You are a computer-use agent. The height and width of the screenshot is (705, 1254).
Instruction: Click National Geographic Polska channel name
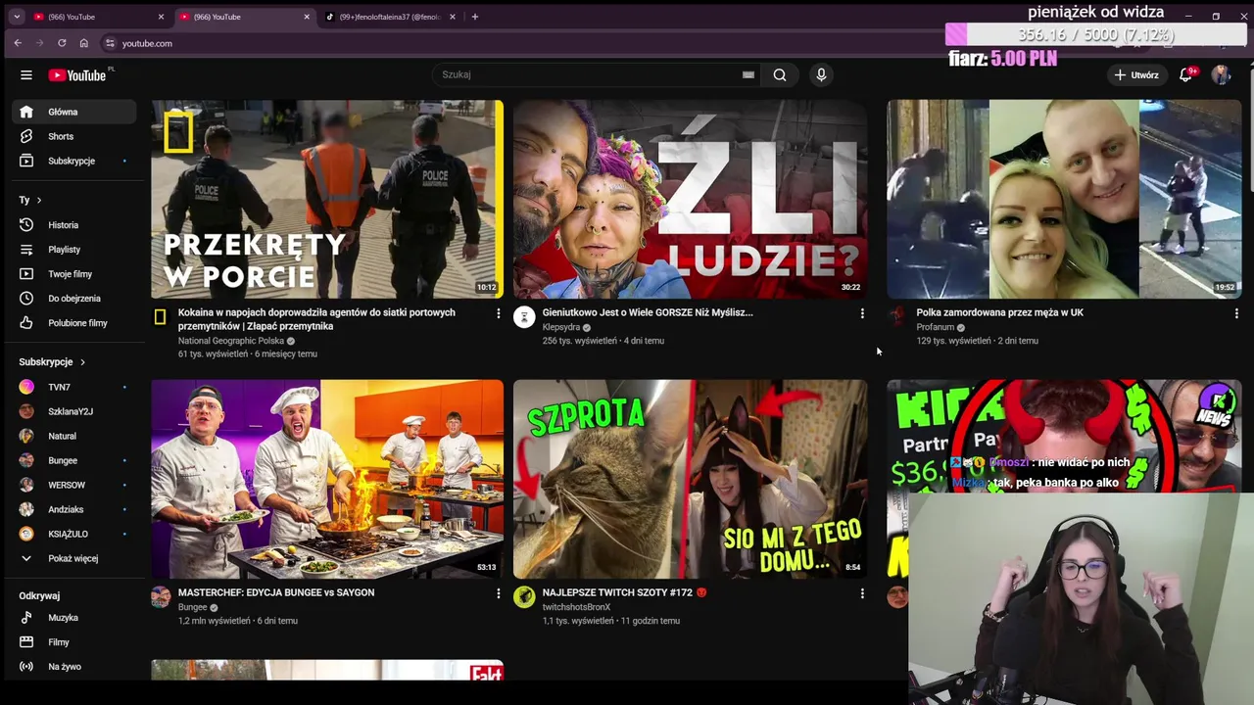(231, 341)
